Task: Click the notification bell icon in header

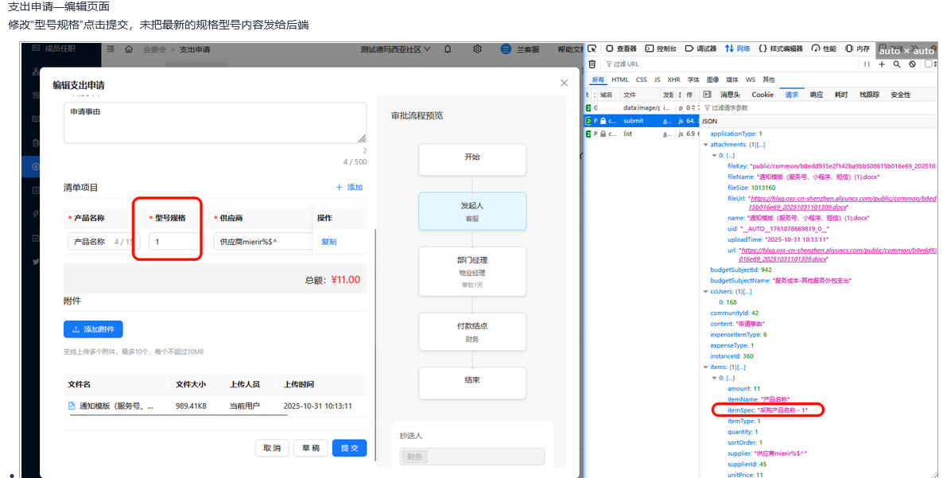Action: pos(448,49)
